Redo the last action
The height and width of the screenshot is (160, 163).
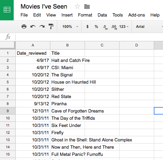tap(42, 26)
